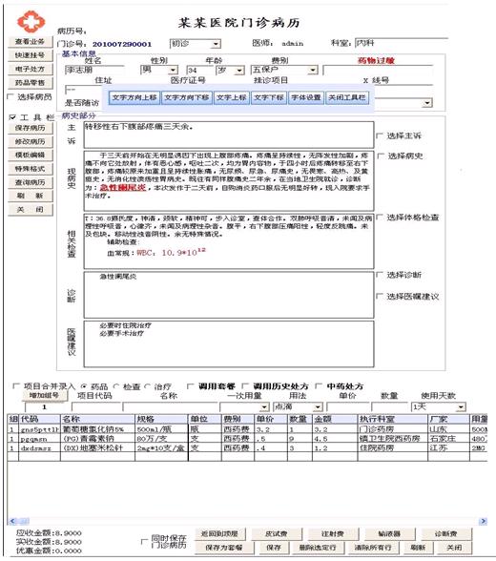This screenshot has height=561, width=496.
Task: Click the 主诉 text area
Action: click(x=229, y=135)
